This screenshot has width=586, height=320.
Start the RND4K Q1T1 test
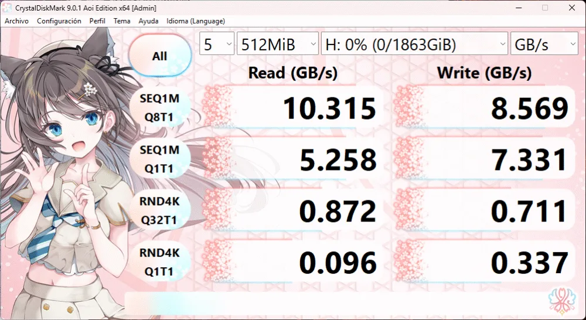point(159,262)
